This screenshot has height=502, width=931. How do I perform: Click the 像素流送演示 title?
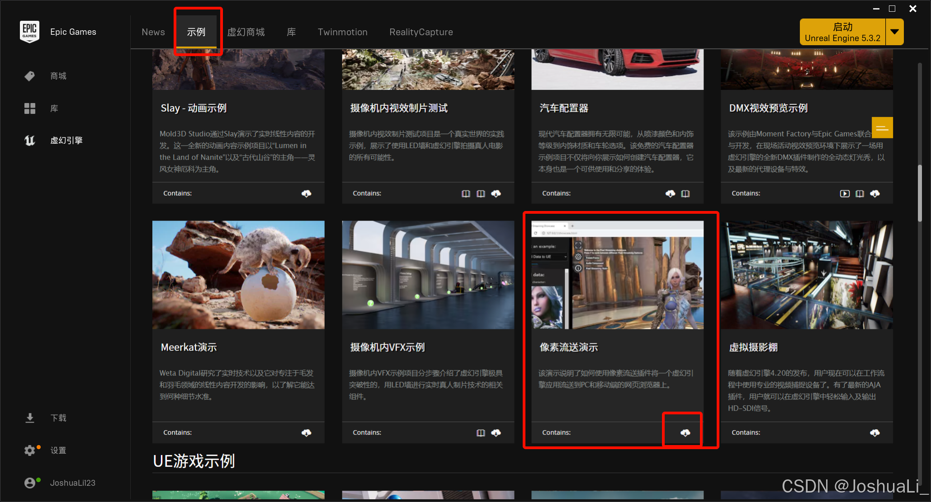click(x=569, y=347)
